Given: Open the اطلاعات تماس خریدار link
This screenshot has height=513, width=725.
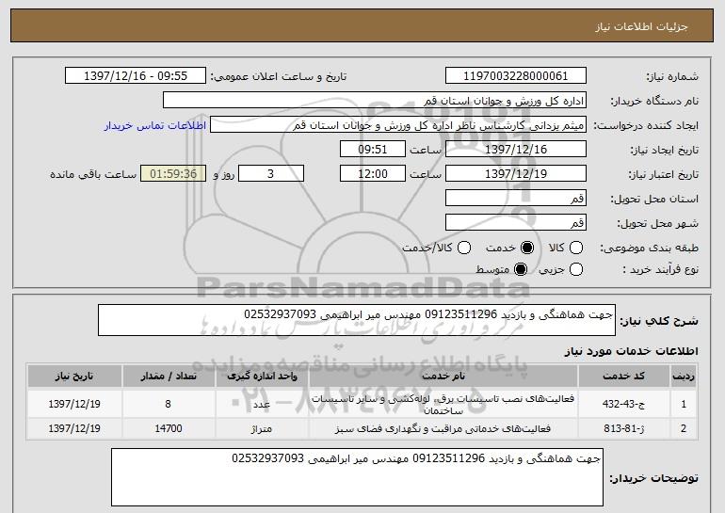Looking at the screenshot, I should [x=155, y=125].
